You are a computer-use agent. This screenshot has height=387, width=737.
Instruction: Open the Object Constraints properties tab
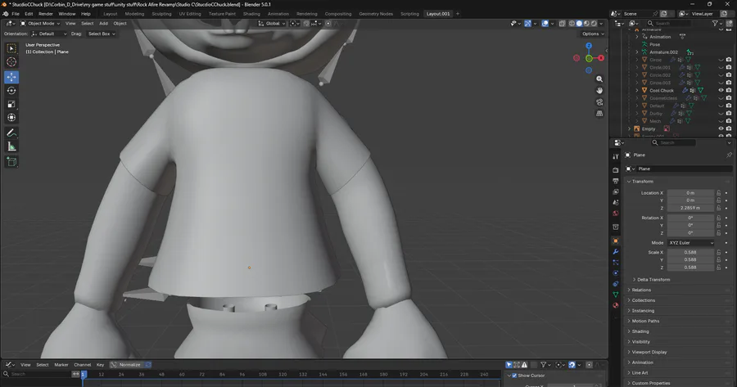tap(616, 284)
